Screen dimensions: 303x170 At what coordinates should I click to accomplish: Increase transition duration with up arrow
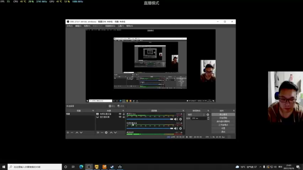(208, 117)
